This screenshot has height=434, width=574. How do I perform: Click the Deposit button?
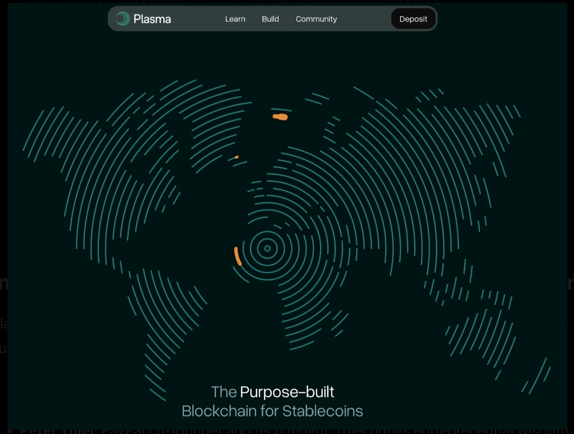413,19
